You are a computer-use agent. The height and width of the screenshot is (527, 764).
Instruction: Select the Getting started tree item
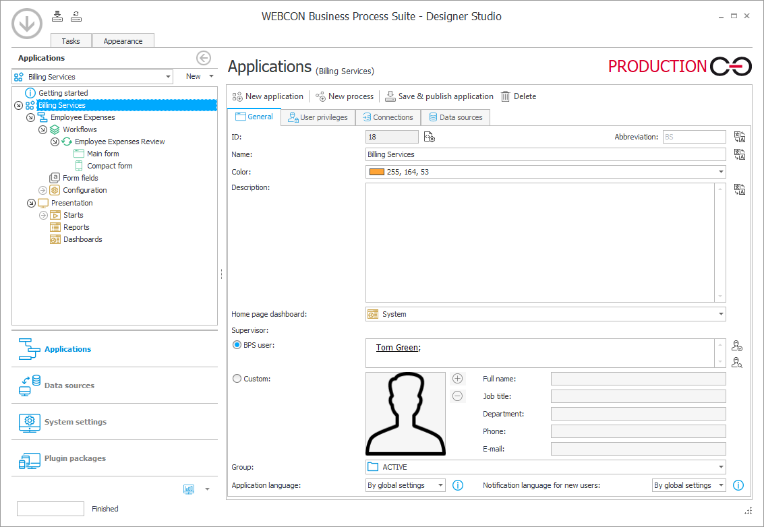(x=63, y=93)
